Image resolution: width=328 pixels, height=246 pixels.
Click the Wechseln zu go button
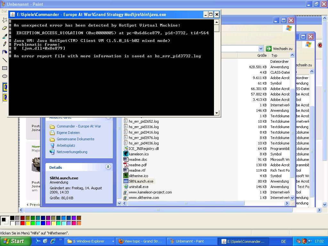pyautogui.click(x=279, y=49)
